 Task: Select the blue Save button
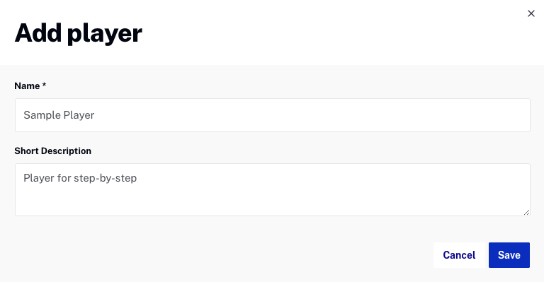(509, 255)
